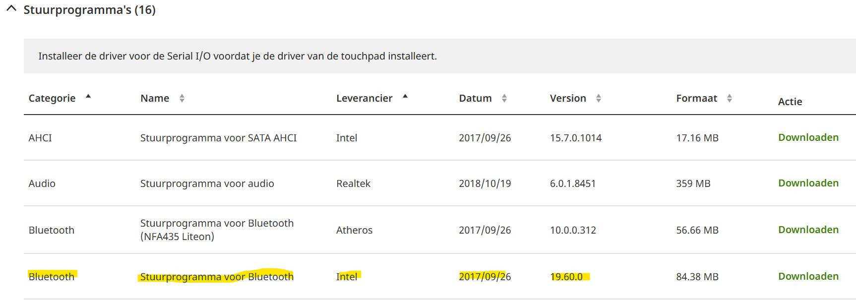
Task: Click the Name column sort icon
Action: tap(182, 98)
